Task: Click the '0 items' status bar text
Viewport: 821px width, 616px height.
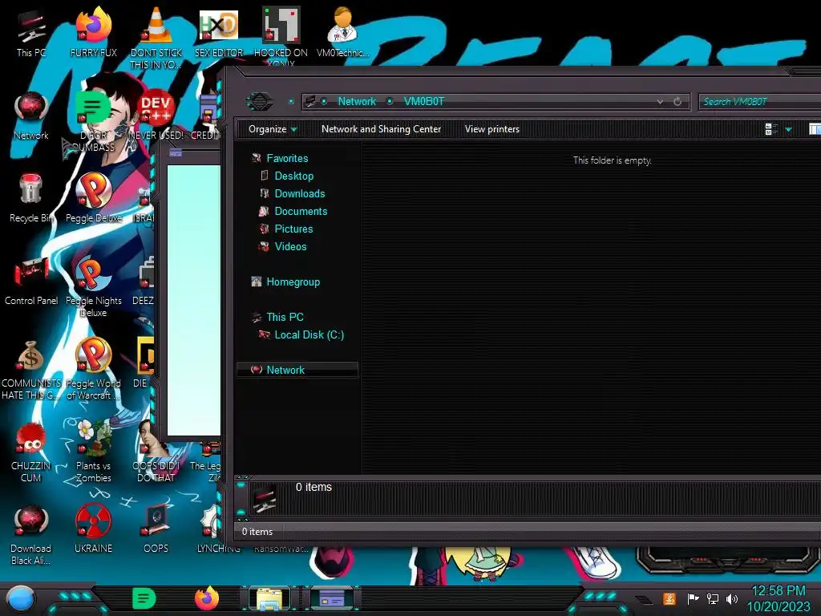Action: 257,532
